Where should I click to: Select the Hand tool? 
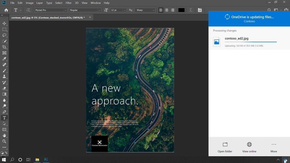[4, 135]
